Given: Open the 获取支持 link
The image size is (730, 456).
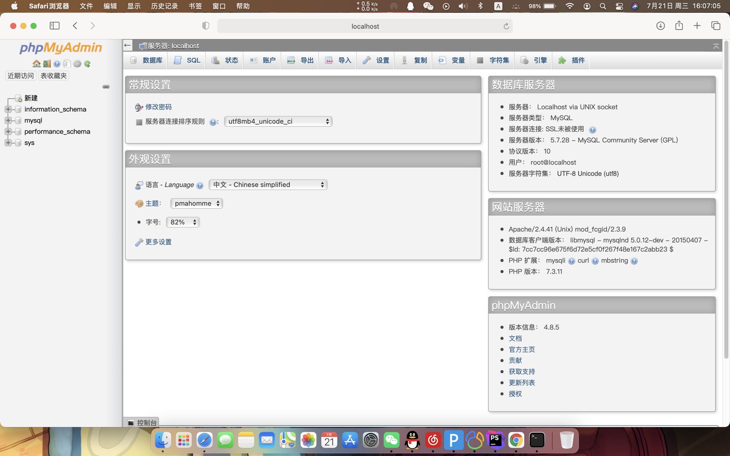Looking at the screenshot, I should coord(522,372).
